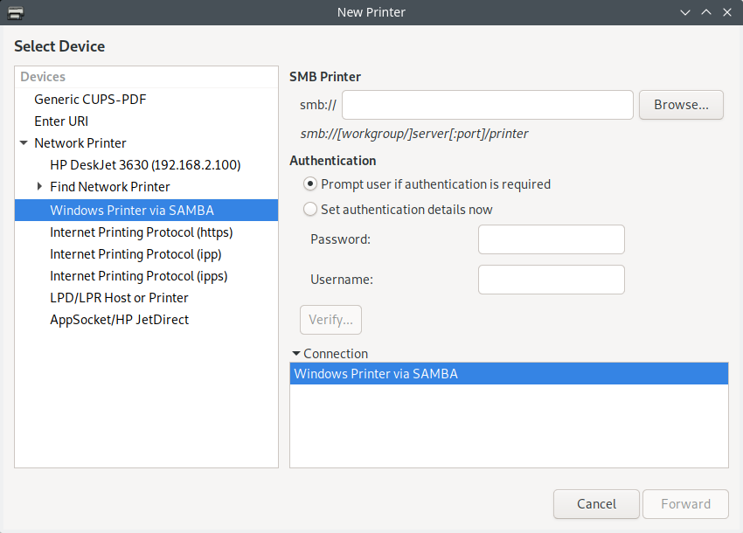743x533 pixels.
Task: Choose AppSocket/HP JetDirect device
Action: (117, 319)
